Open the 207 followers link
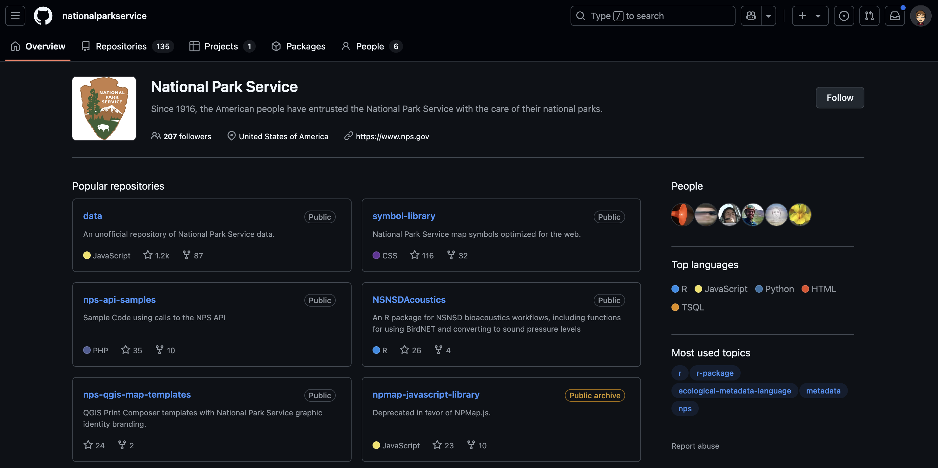The height and width of the screenshot is (468, 938). point(181,136)
